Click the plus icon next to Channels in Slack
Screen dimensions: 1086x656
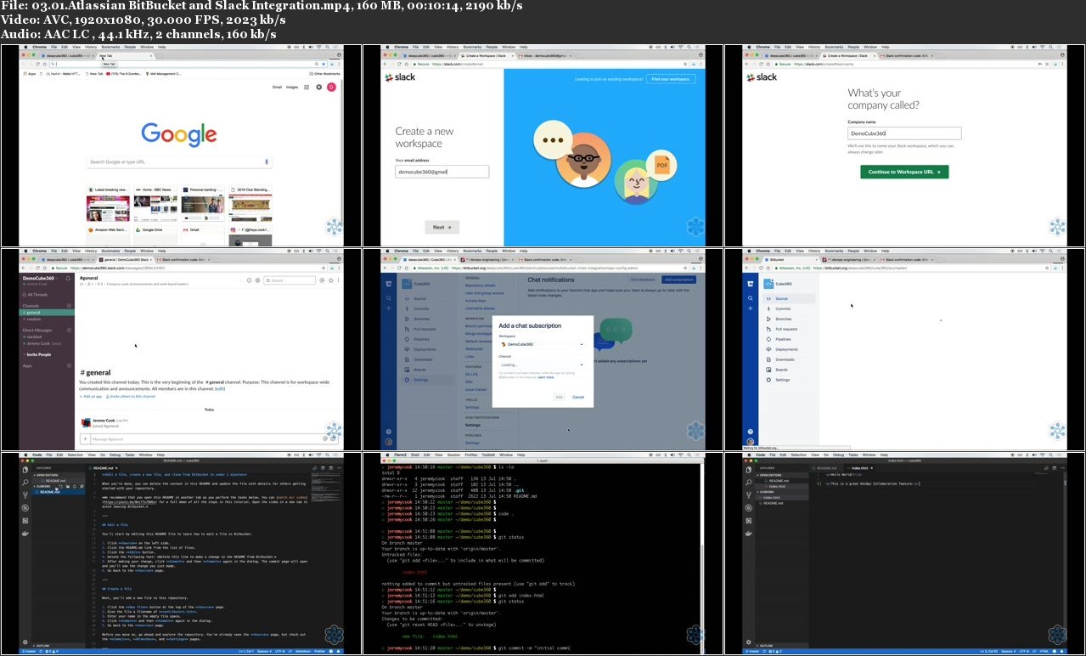[x=69, y=306]
